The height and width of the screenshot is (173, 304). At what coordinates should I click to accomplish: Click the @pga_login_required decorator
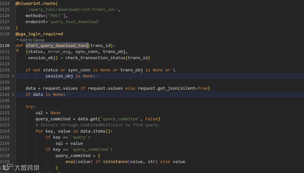coord(39,34)
